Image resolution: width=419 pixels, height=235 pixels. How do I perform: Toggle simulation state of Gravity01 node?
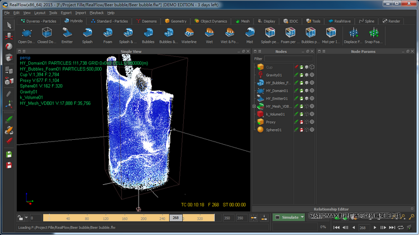(x=296, y=75)
